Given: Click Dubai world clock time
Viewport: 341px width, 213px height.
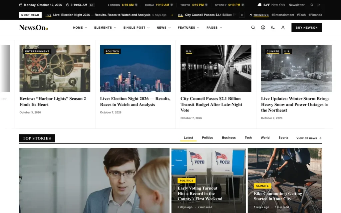Looking at the screenshot, I should [162, 5].
